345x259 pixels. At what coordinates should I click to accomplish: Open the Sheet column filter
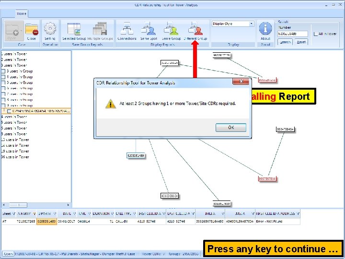(13, 213)
